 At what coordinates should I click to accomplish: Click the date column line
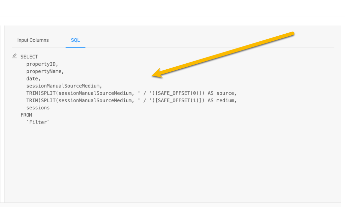(33, 78)
